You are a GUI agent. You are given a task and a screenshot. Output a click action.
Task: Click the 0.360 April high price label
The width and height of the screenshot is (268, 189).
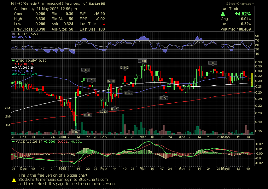point(213,63)
